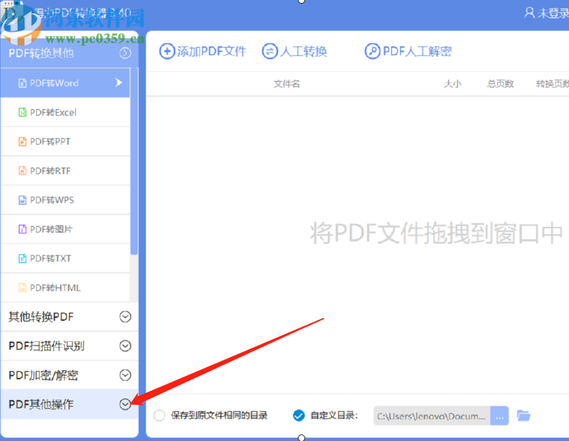
Task: Collapse the PDF转换其他 section chevron
Action: pos(125,53)
